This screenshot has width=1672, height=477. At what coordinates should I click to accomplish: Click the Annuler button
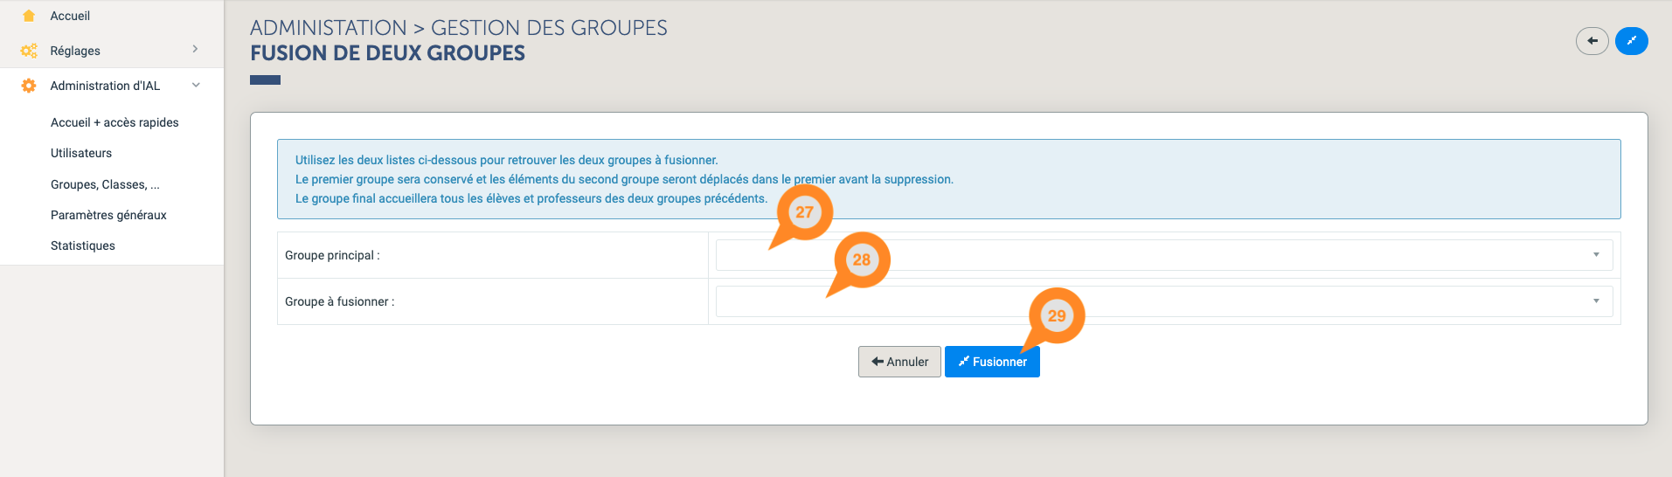pos(899,362)
